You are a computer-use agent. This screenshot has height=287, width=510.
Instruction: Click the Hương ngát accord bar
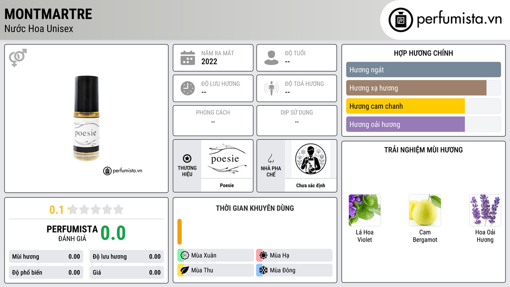(x=423, y=70)
